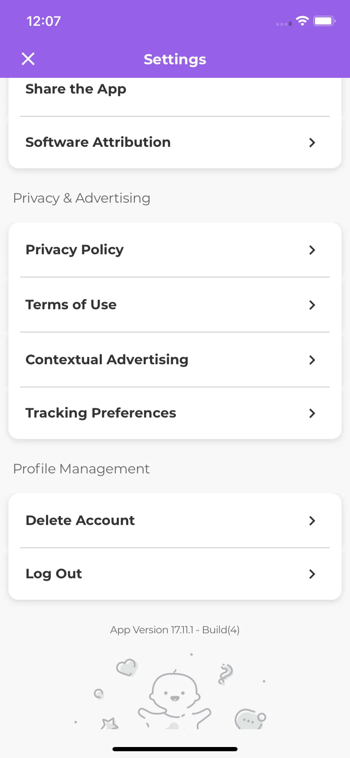Close Settings with the X icon
Viewport: 350px width, 758px height.
pyautogui.click(x=28, y=59)
